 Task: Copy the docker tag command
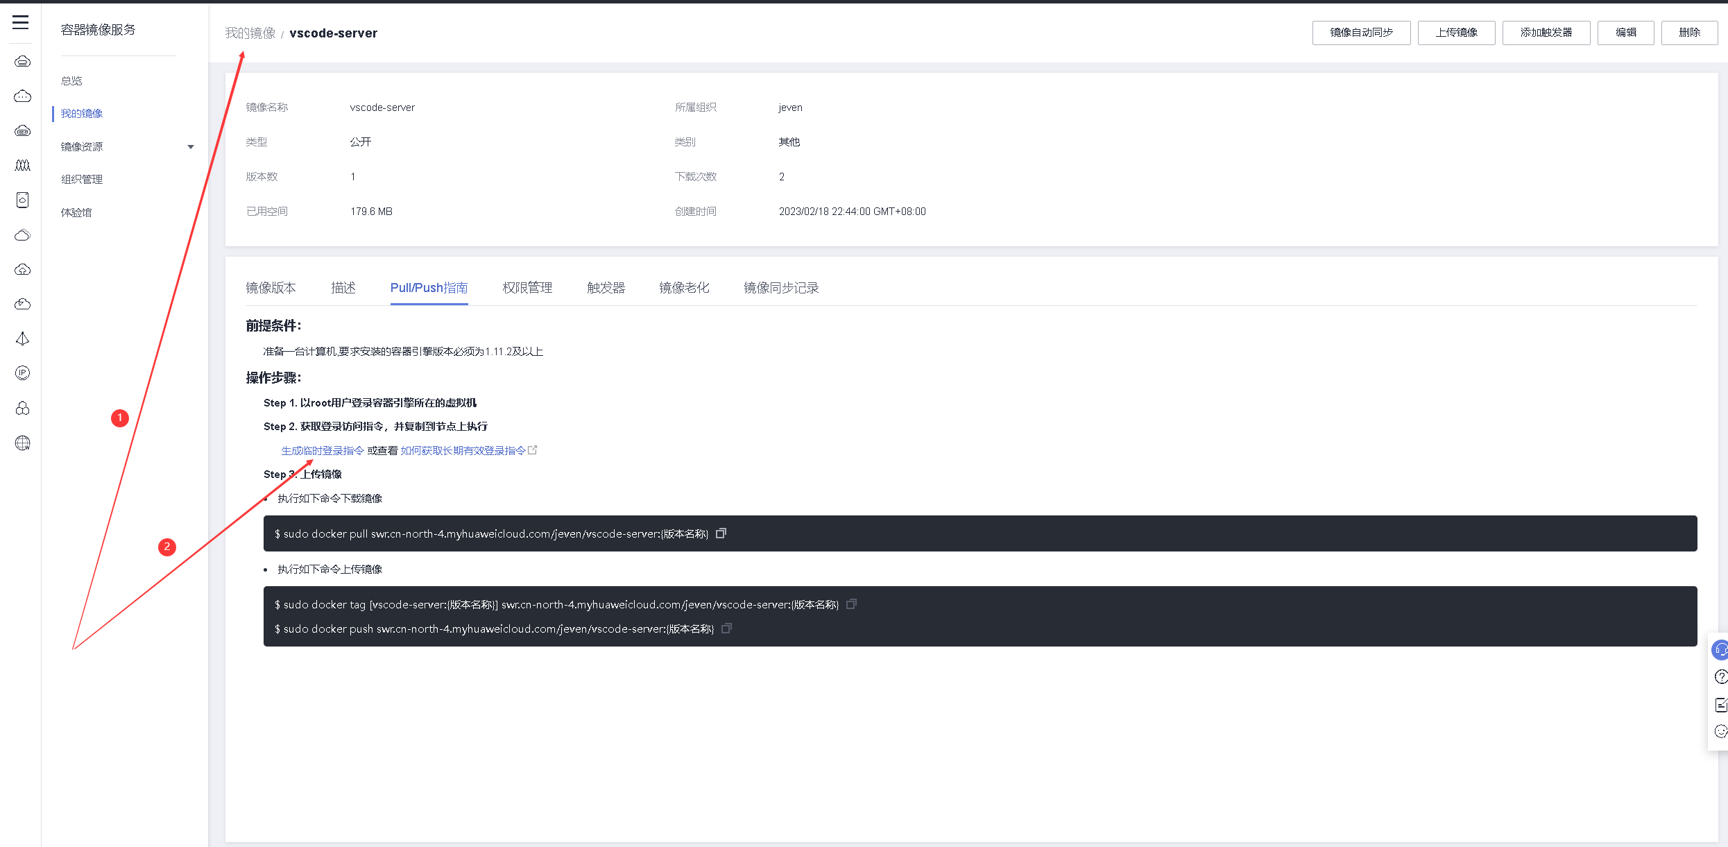coord(851,604)
